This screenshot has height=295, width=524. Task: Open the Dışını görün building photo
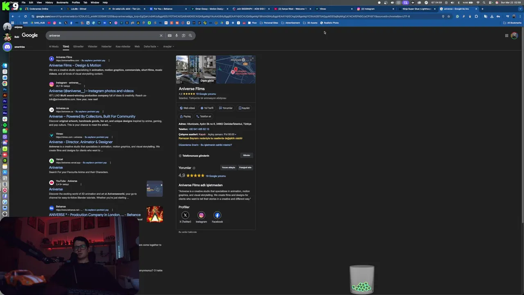click(x=196, y=70)
